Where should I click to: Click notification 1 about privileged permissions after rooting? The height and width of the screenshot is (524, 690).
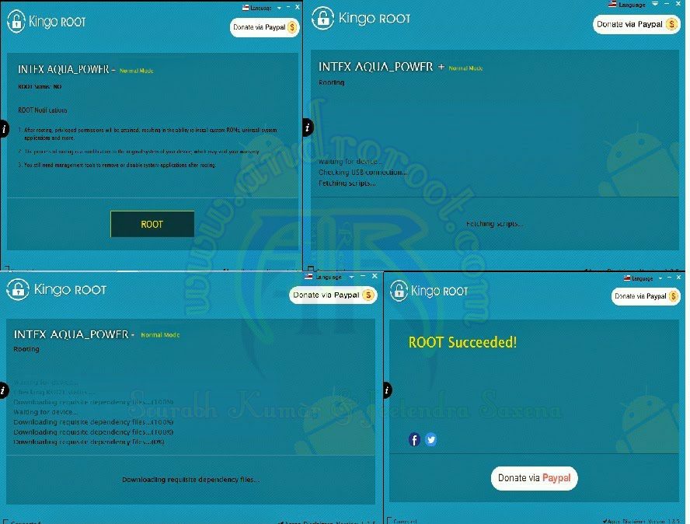click(148, 134)
